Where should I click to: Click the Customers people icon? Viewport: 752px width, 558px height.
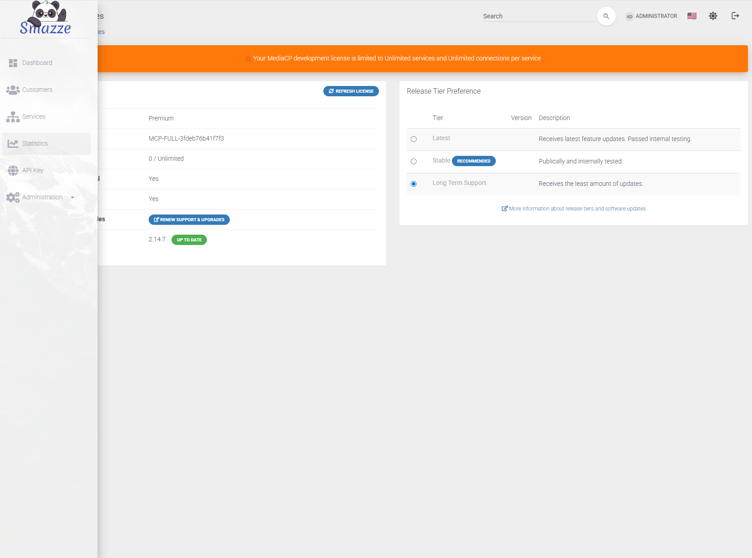pos(13,90)
